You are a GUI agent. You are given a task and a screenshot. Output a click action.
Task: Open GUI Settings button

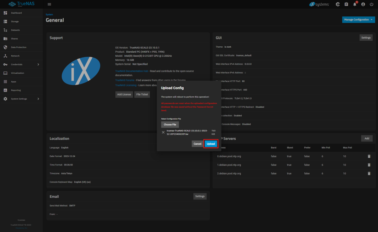tap(366, 38)
